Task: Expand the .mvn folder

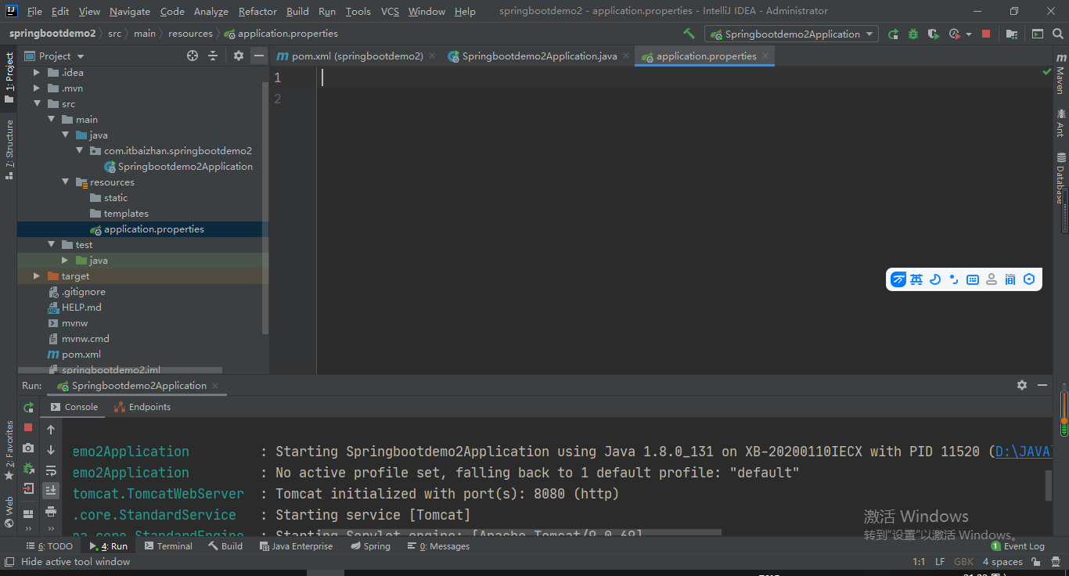Action: coord(37,88)
